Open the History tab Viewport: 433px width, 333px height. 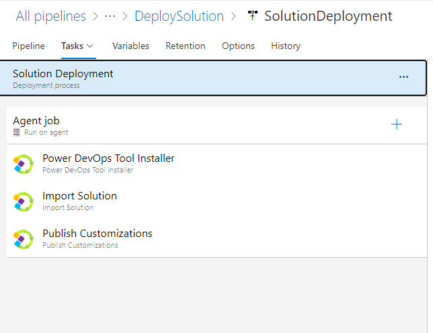click(x=286, y=46)
